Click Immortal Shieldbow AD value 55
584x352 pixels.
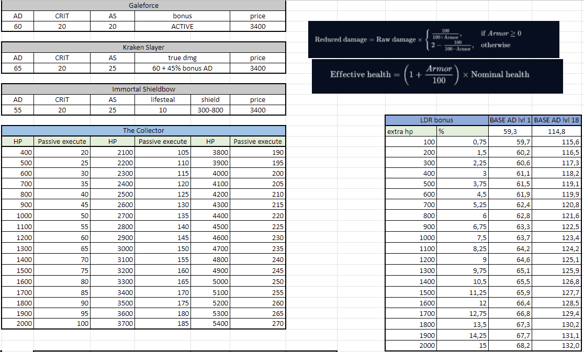tap(17, 110)
